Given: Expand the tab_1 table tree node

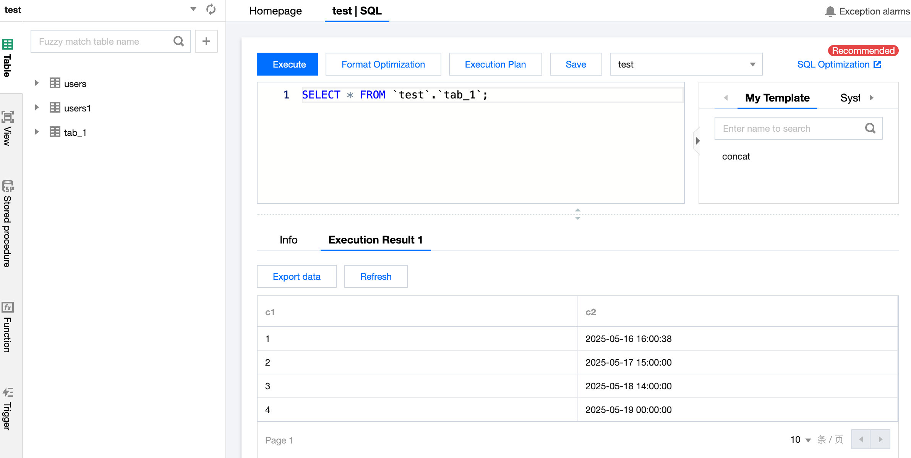Looking at the screenshot, I should tap(37, 132).
